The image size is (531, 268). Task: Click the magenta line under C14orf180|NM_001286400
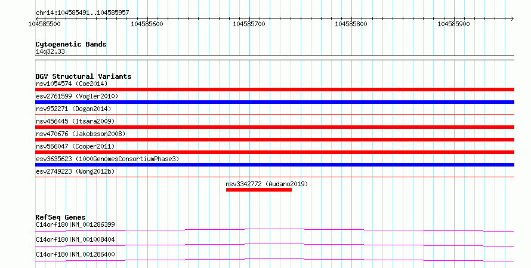pos(274,260)
